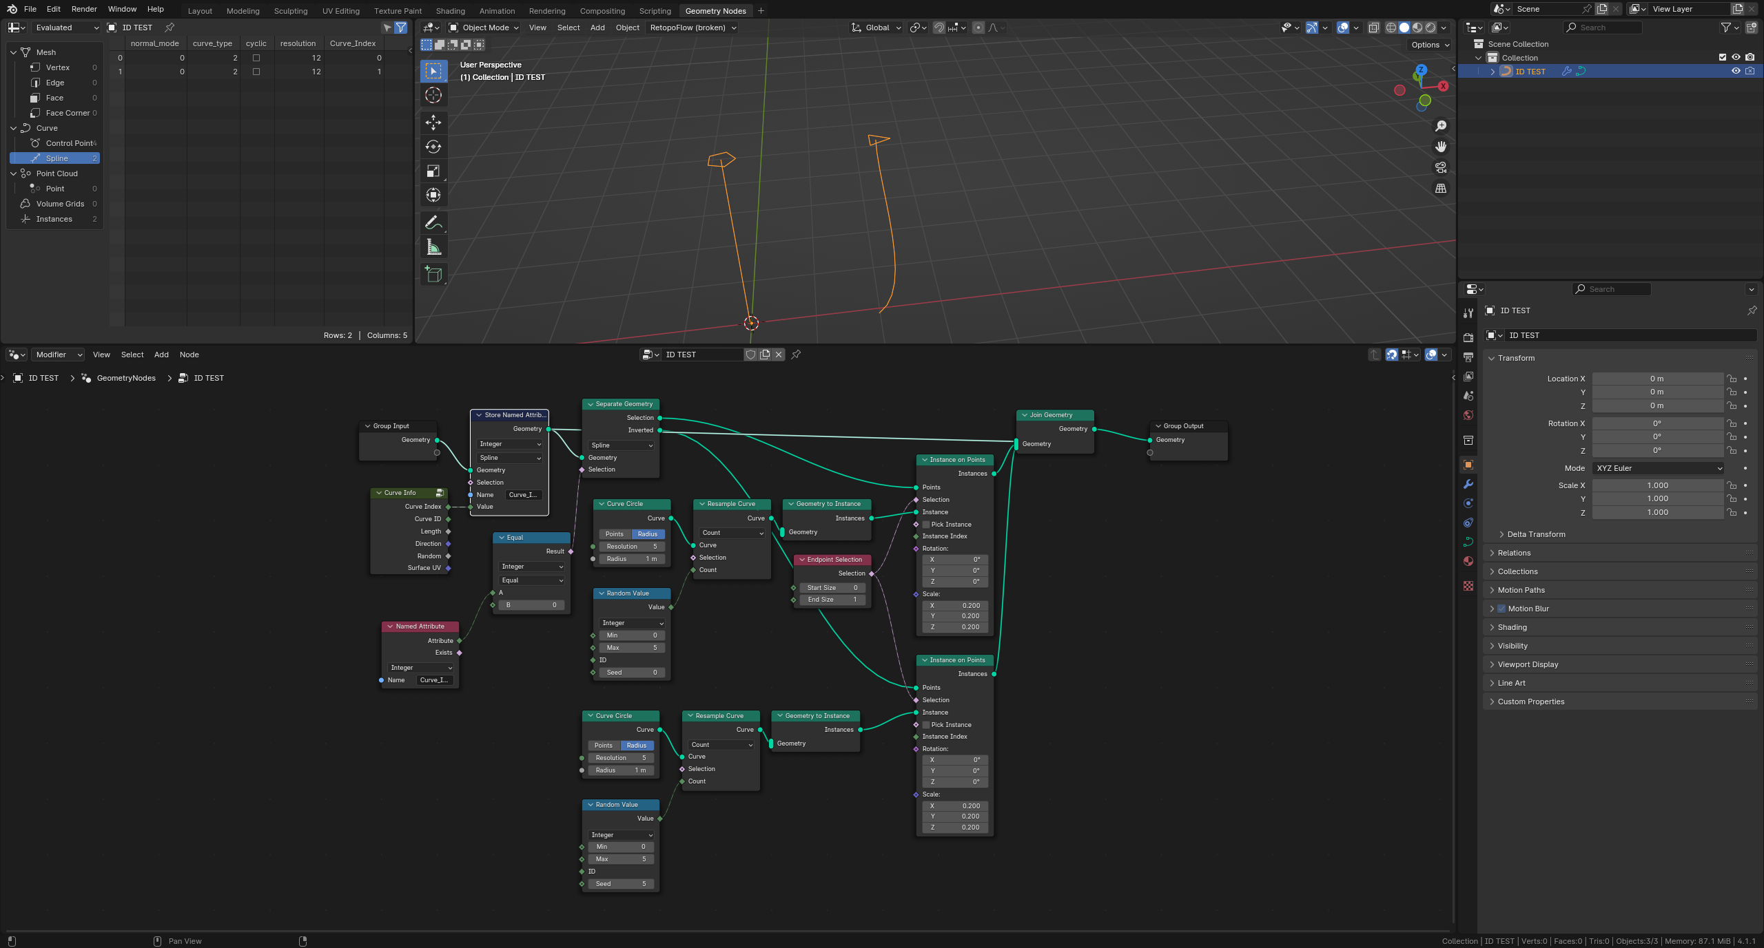The image size is (1764, 948).
Task: Click viewport Options button
Action: click(x=1430, y=45)
